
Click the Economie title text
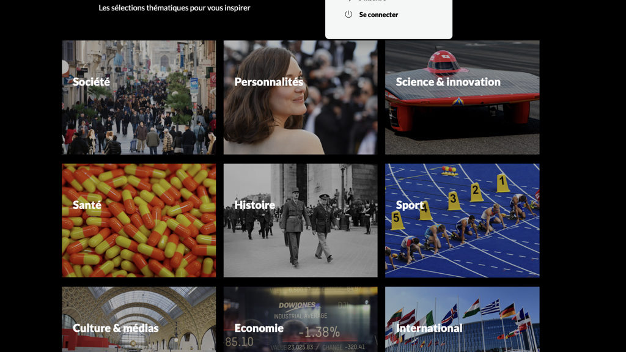pos(259,328)
